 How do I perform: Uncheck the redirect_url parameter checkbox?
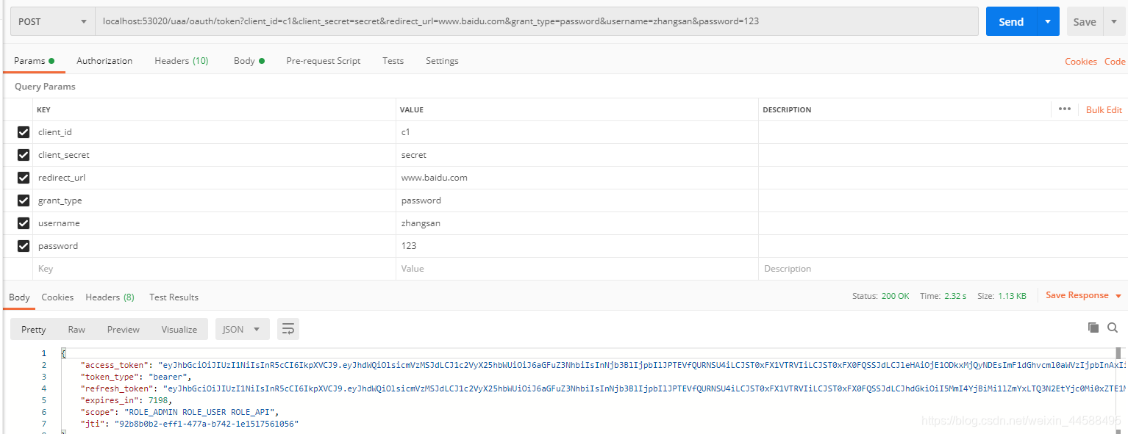(24, 178)
